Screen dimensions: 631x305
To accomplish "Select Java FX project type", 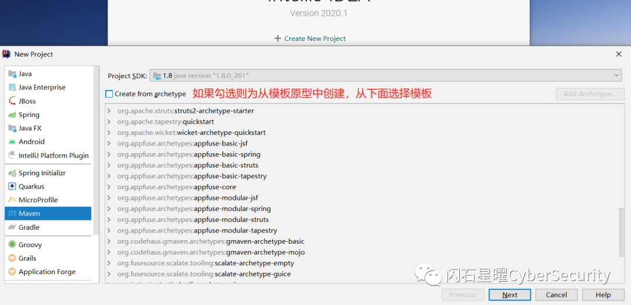I will click(x=48, y=129).
